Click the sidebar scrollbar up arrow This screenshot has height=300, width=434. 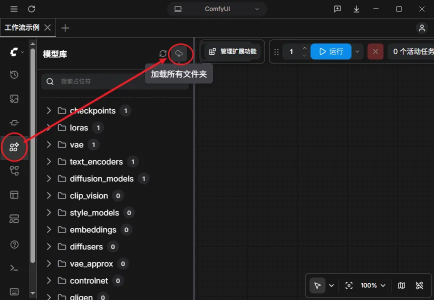pos(32,43)
